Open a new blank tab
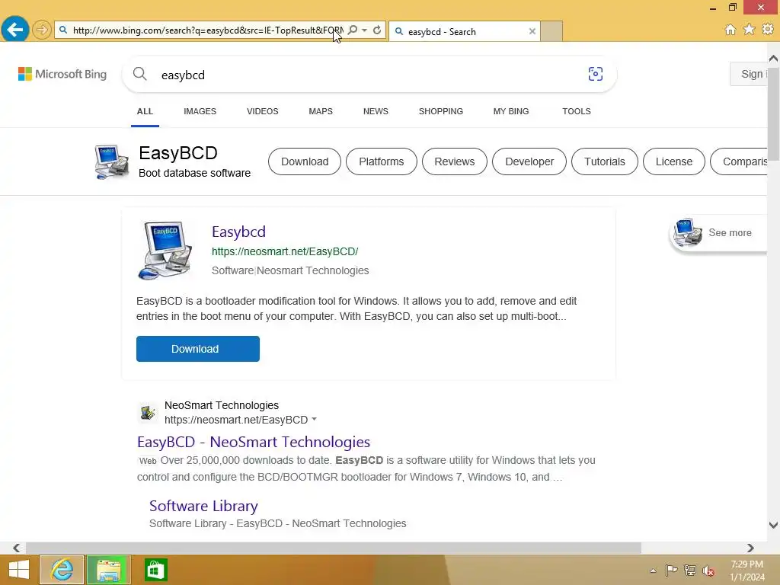 [x=551, y=31]
